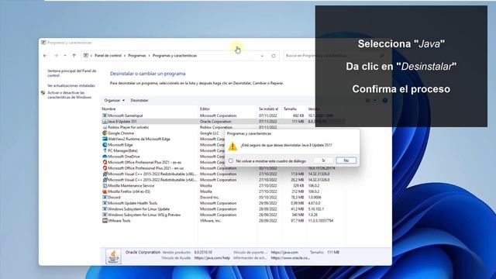Click the large Java logo in details pane
The height and width of the screenshot is (279, 496).
pos(113,256)
